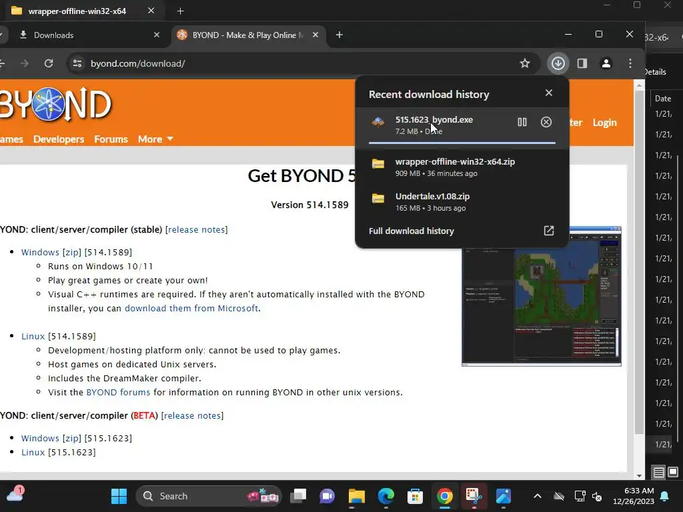Open the Developers nav menu

(59, 139)
